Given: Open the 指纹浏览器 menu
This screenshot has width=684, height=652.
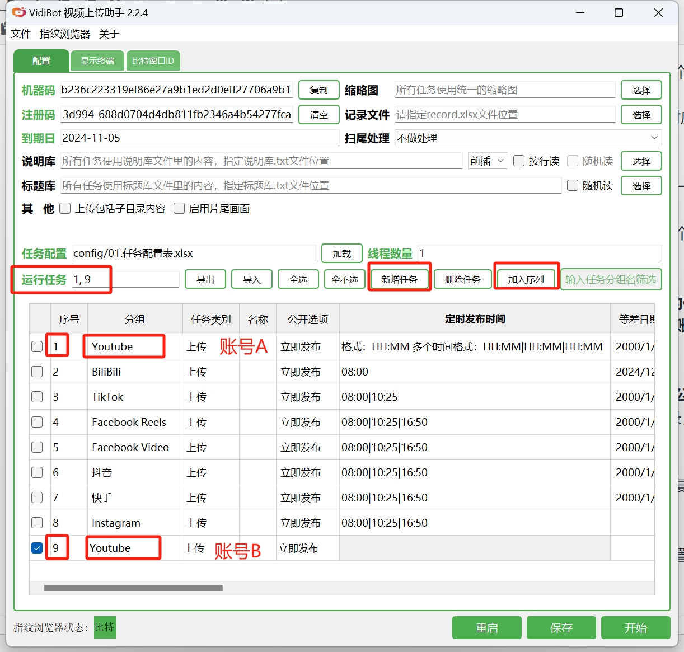Looking at the screenshot, I should click(64, 34).
